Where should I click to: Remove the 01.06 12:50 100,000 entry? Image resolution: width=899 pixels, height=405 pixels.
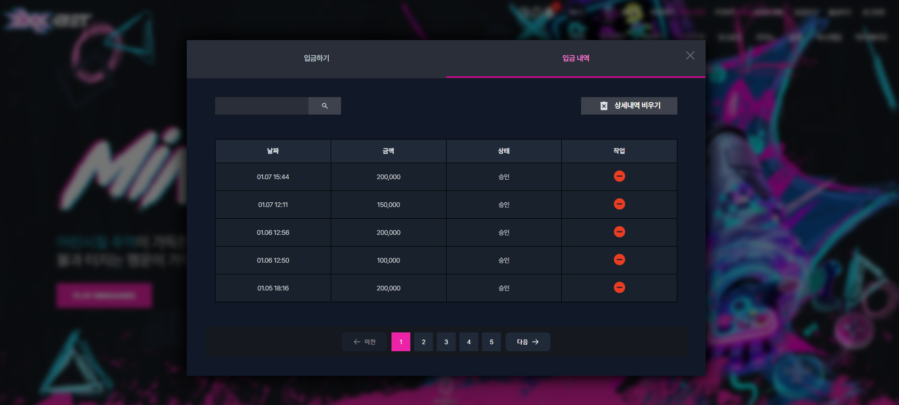pyautogui.click(x=619, y=260)
